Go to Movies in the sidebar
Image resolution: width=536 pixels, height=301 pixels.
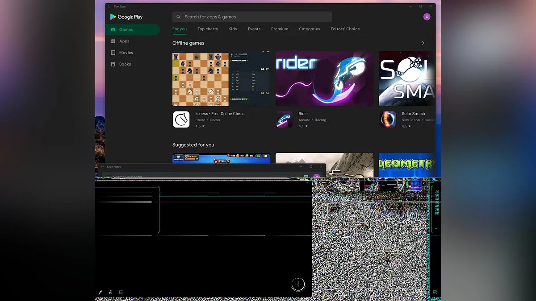126,53
